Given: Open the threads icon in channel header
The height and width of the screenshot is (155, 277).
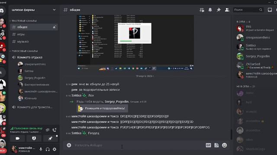Looking at the screenshot, I should coord(202,10).
